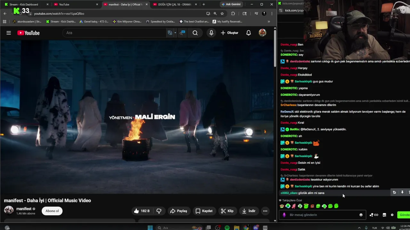
Task: Open Genel bakış bookmark
Action: 94,22
